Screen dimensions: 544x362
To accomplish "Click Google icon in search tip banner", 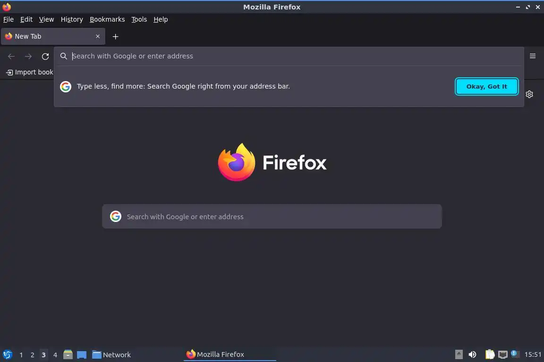I will [x=66, y=87].
